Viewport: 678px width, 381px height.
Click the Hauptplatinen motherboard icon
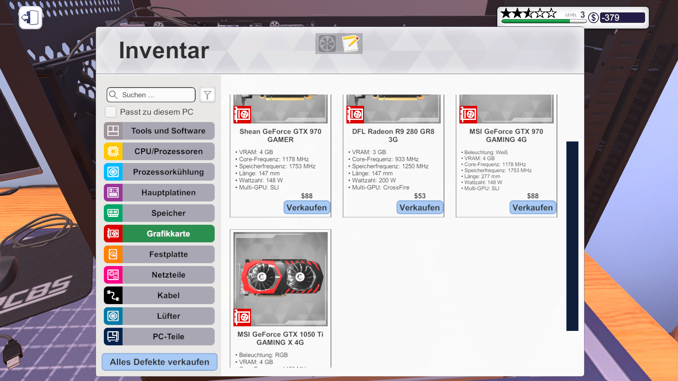pyautogui.click(x=113, y=192)
